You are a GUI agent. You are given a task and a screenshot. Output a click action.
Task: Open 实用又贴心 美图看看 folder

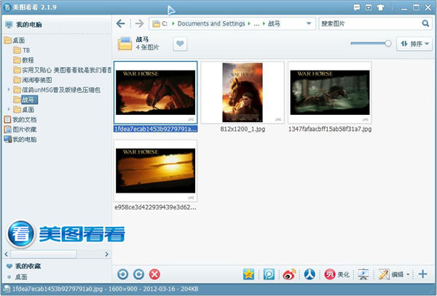coord(62,70)
